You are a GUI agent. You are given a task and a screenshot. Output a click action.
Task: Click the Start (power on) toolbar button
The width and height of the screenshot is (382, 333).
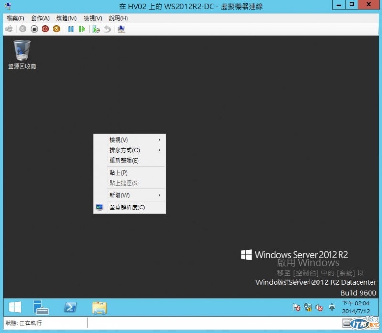coord(22,29)
